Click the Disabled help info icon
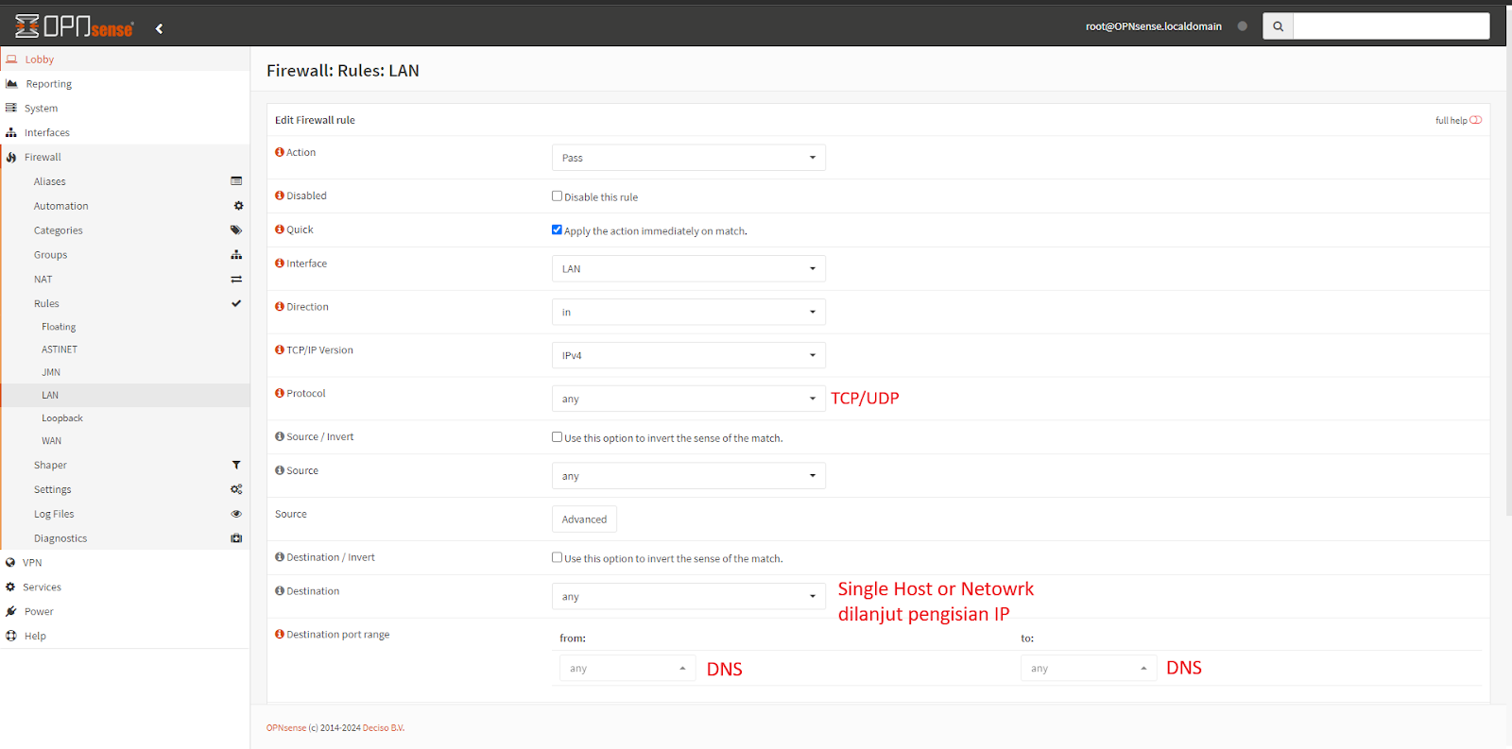The width and height of the screenshot is (1512, 749). pyautogui.click(x=280, y=196)
